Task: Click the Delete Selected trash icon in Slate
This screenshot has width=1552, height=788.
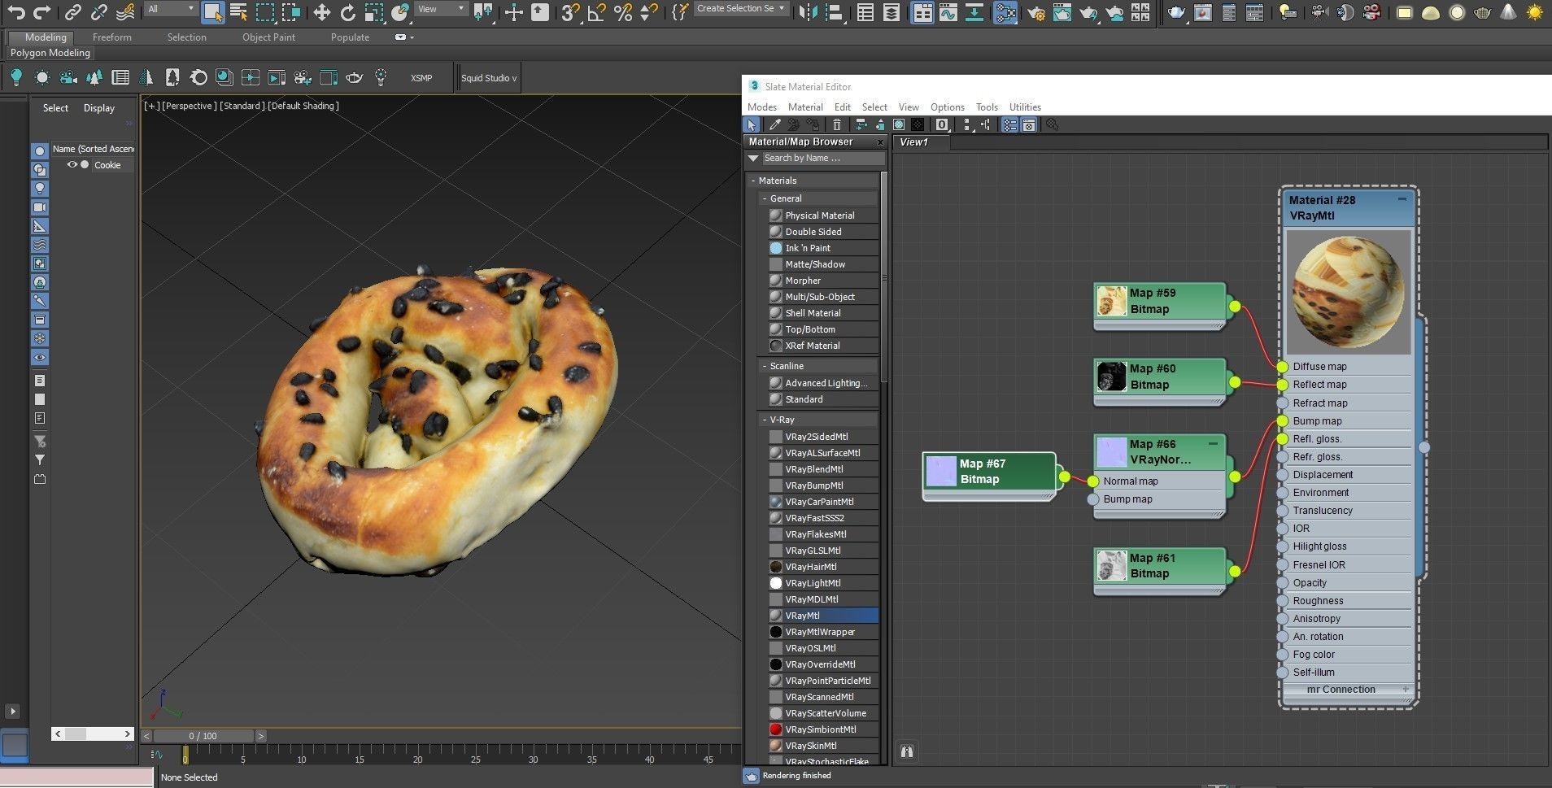Action: pos(837,125)
